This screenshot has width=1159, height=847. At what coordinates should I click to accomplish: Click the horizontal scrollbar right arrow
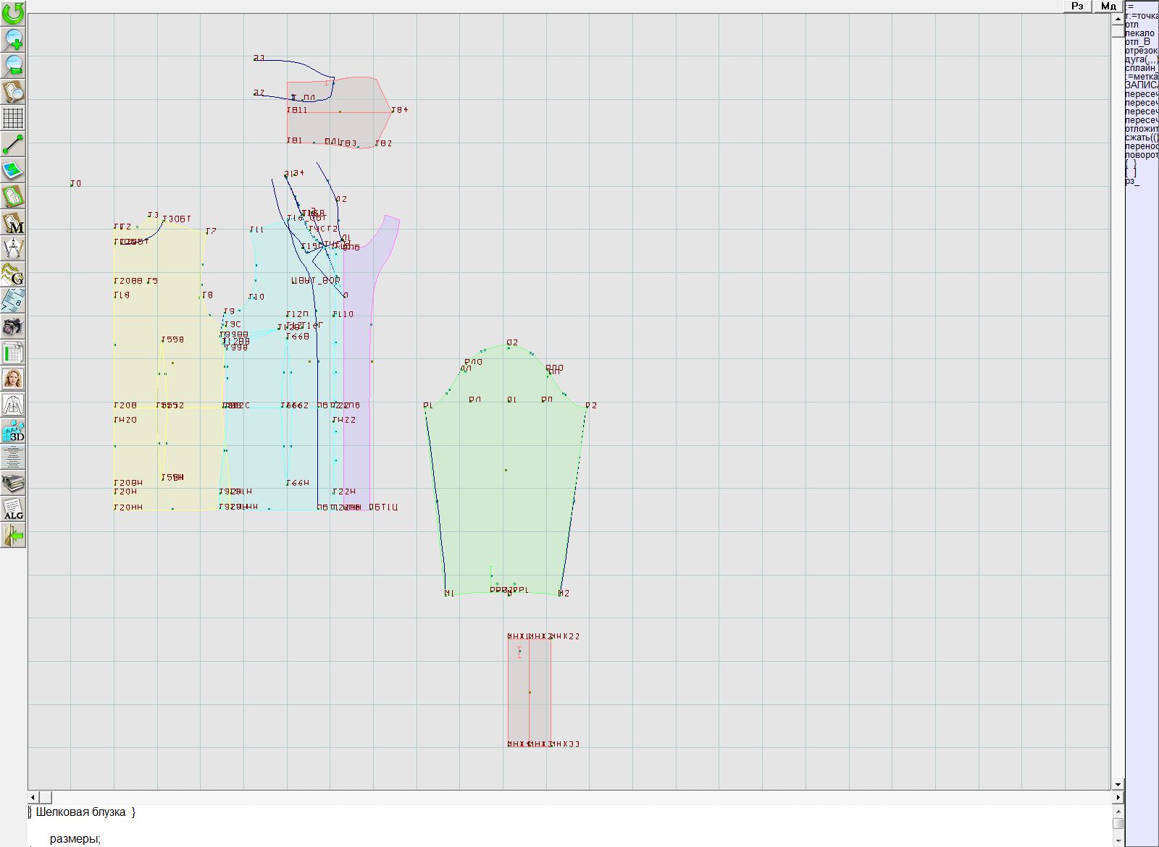click(x=1118, y=797)
